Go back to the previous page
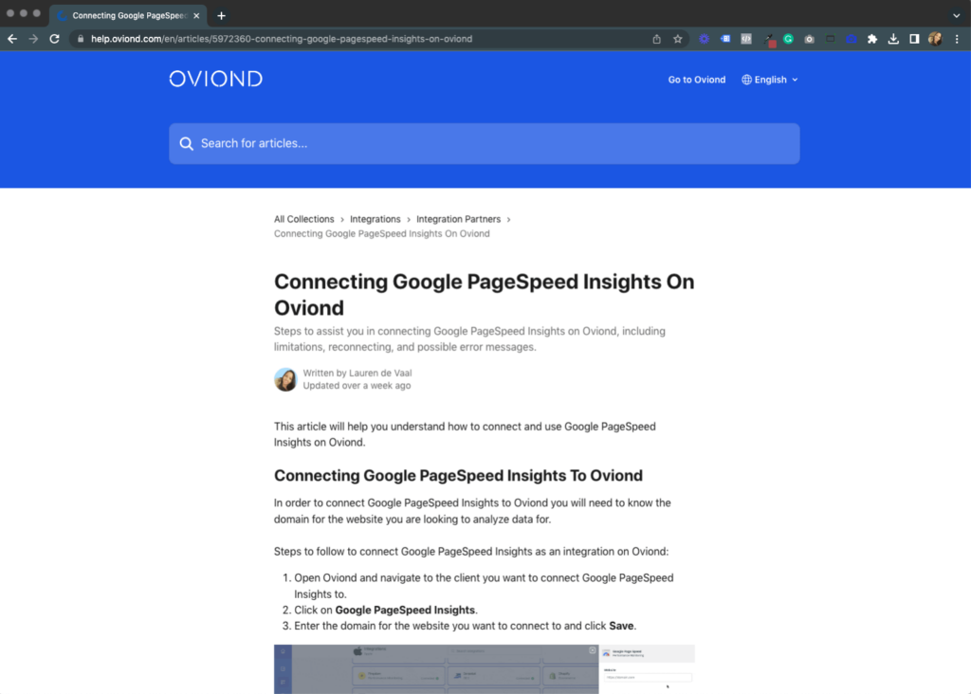Viewport: 971px width, 694px height. pos(12,39)
